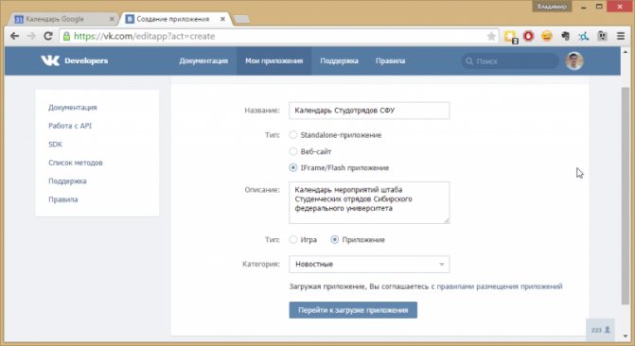The image size is (635, 346).
Task: Click the smiley face extension icon
Action: click(x=547, y=36)
